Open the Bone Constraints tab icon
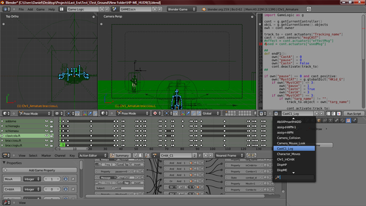The image size is (366, 206). (x=342, y=121)
